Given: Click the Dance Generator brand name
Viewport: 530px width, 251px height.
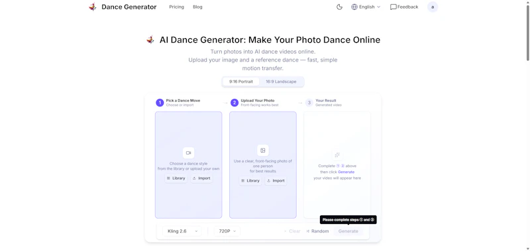Looking at the screenshot, I should [x=129, y=7].
